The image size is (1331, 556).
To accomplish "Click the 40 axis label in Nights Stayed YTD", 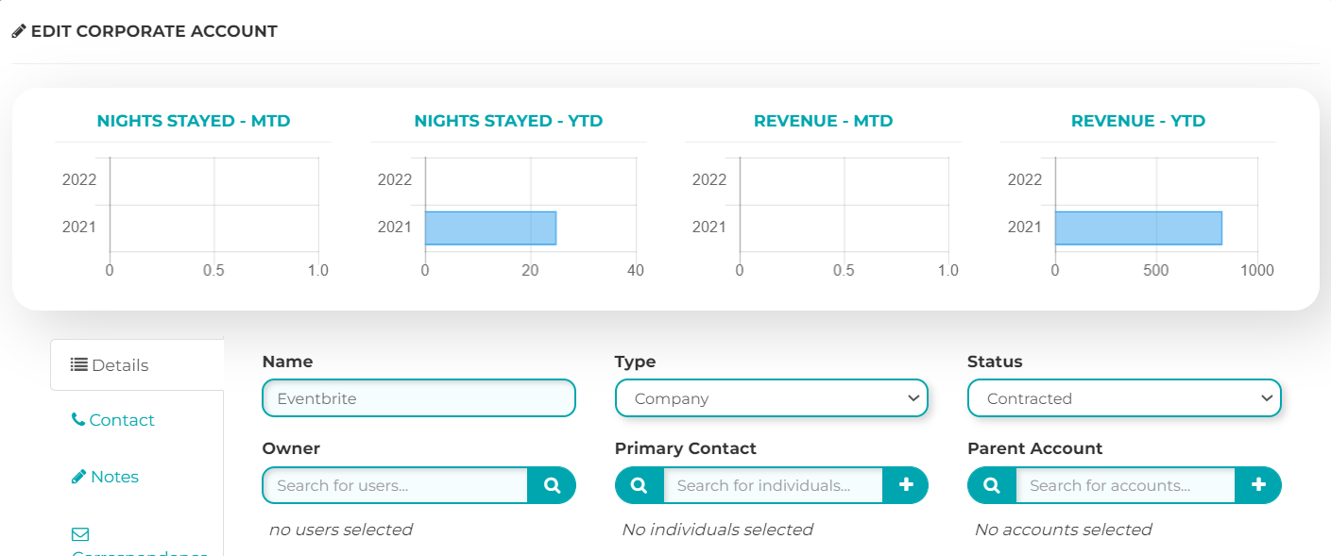I will [x=636, y=270].
